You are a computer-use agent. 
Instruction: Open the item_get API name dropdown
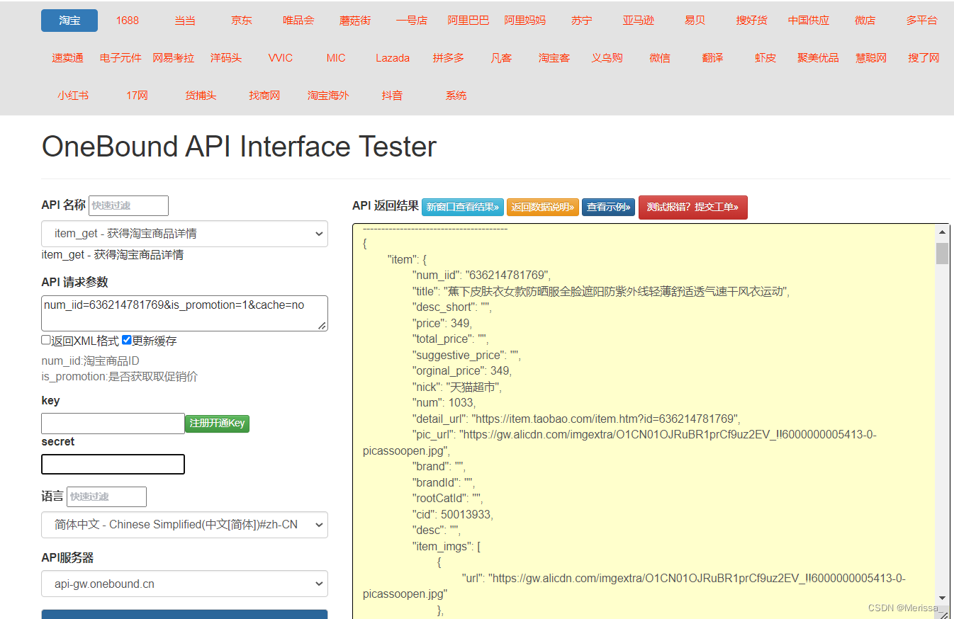click(x=184, y=234)
